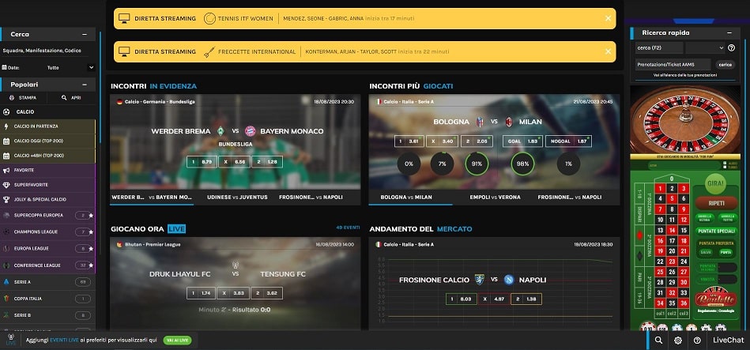Select CALCIO sport category
This screenshot has height=350, width=750.
click(x=48, y=112)
